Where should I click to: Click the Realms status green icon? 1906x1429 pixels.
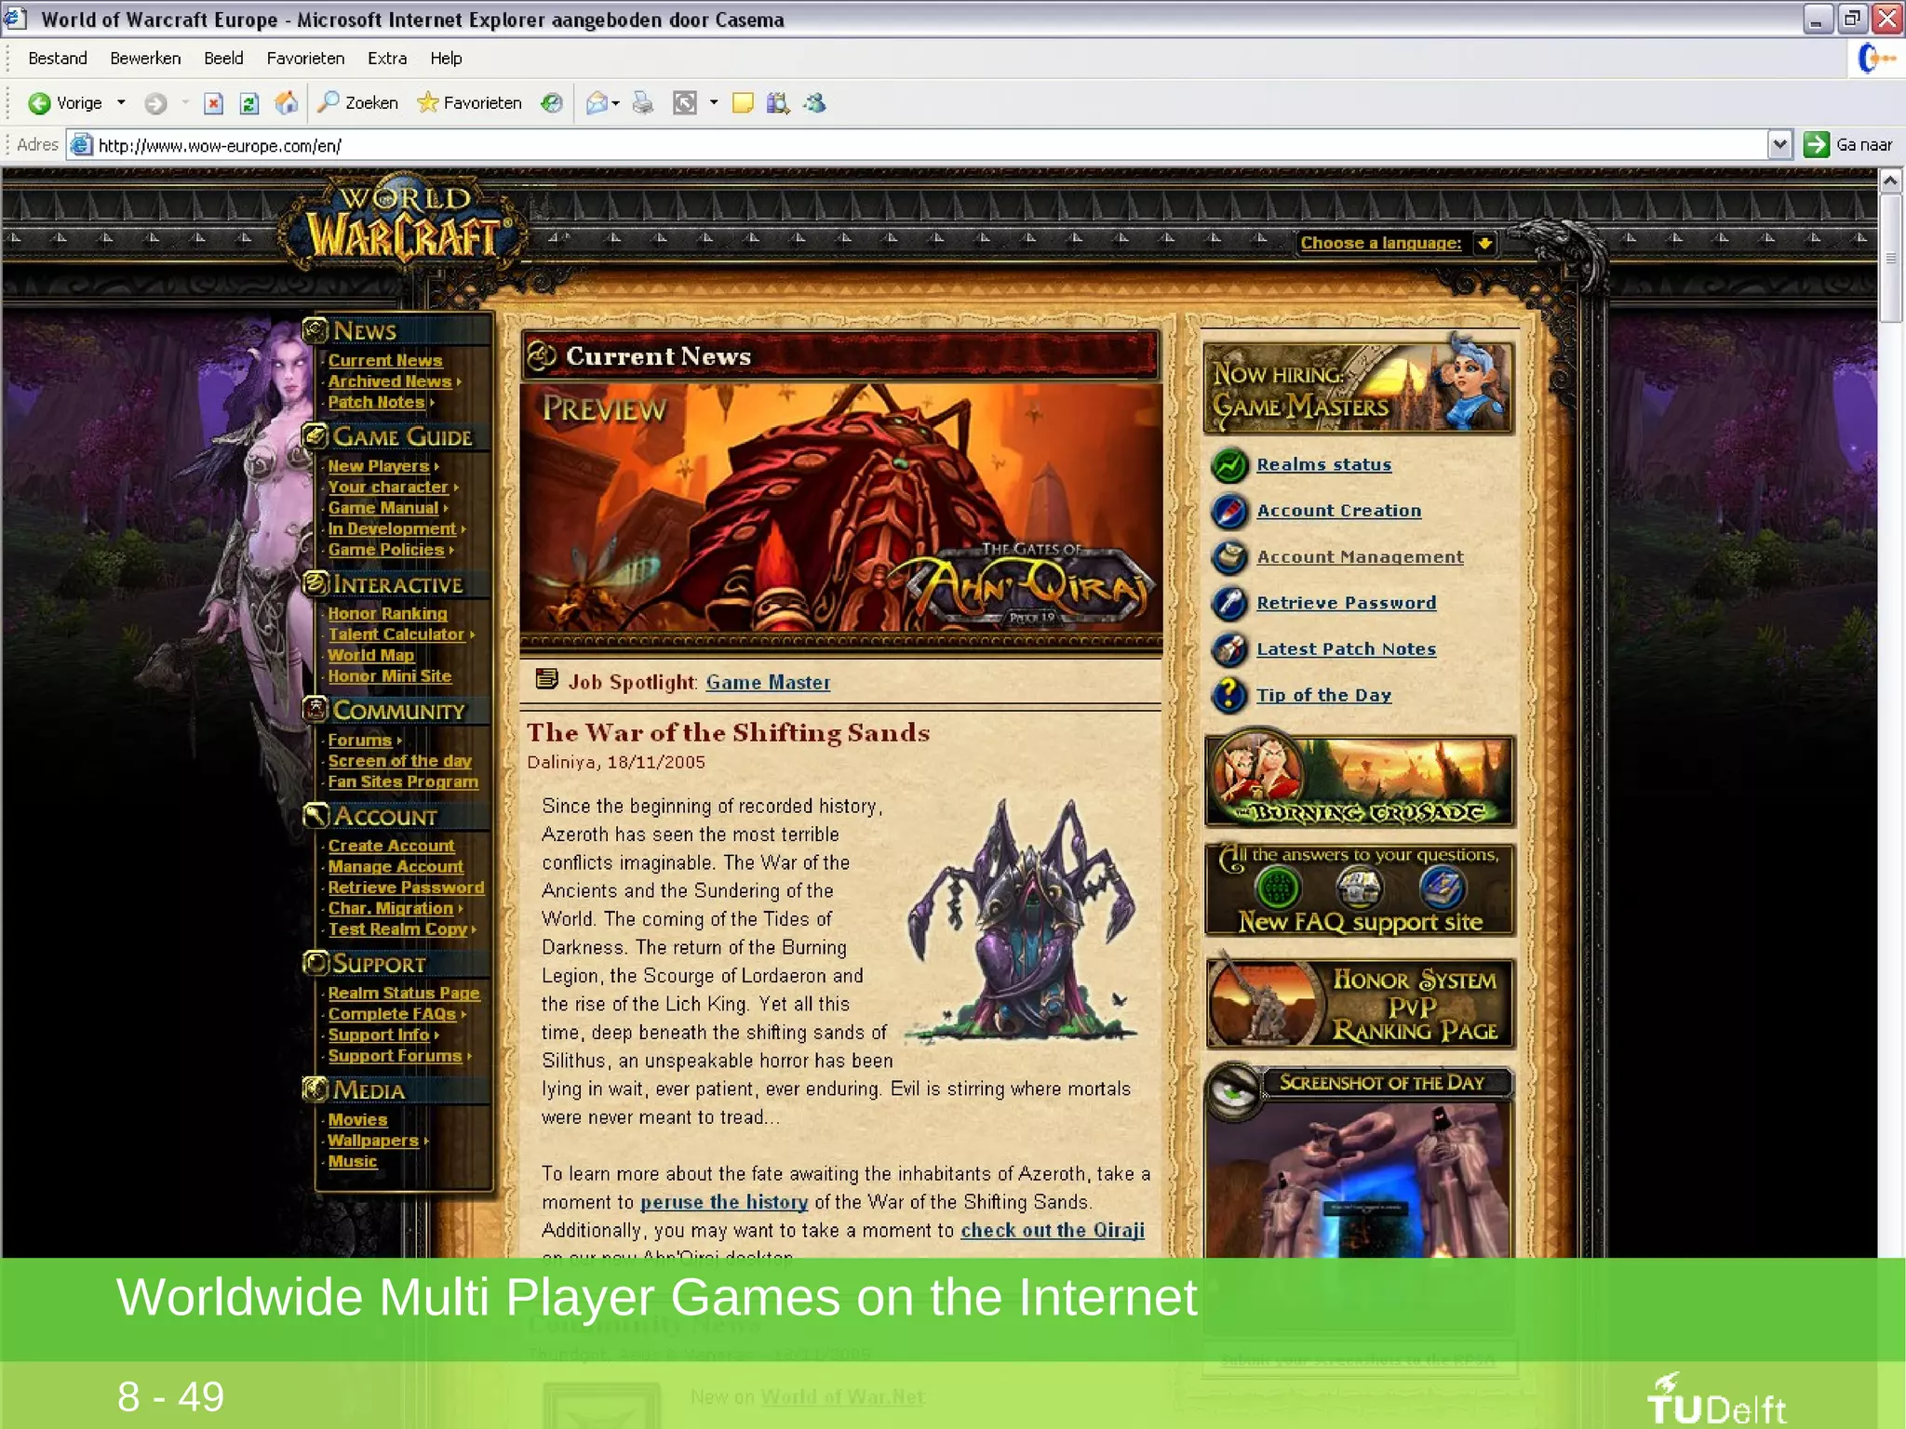pyautogui.click(x=1228, y=464)
